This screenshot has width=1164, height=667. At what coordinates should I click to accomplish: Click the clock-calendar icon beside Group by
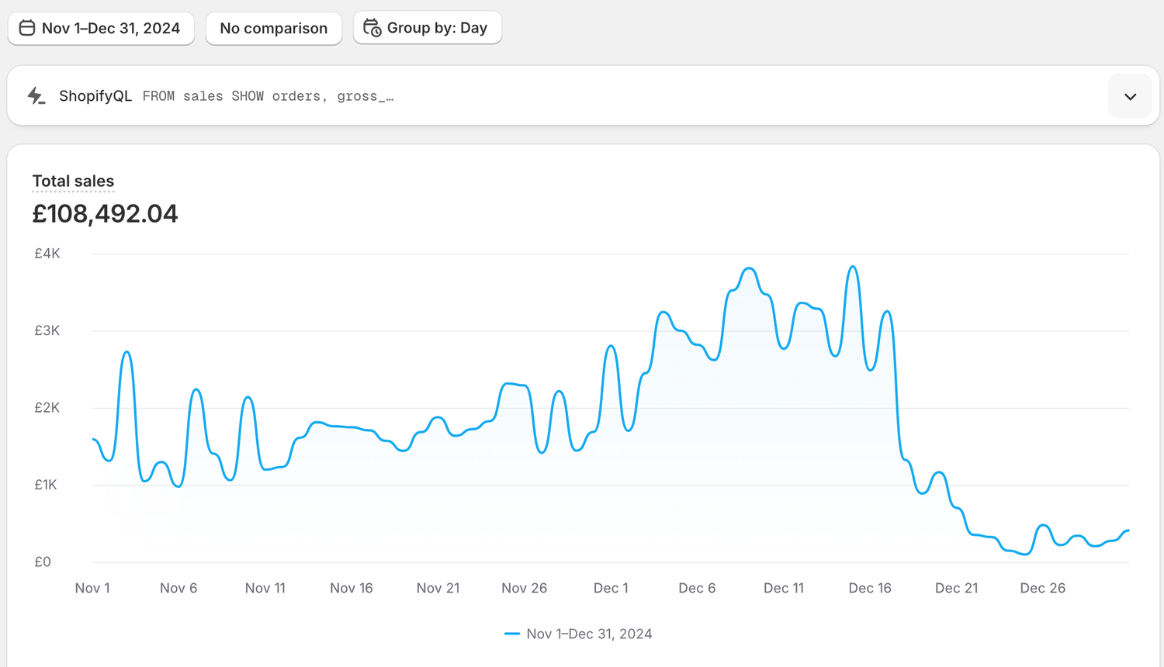[372, 28]
